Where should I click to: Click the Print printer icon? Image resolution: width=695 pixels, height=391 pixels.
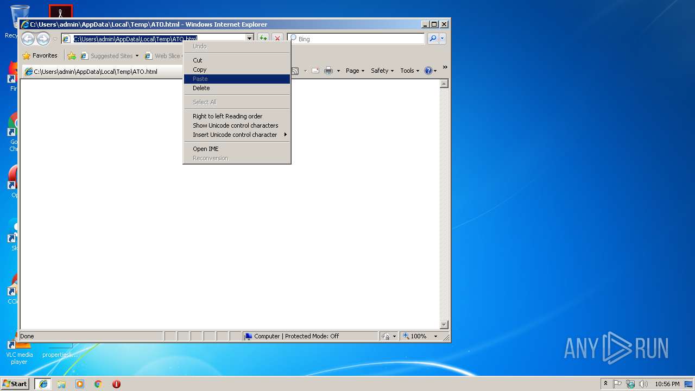(328, 71)
